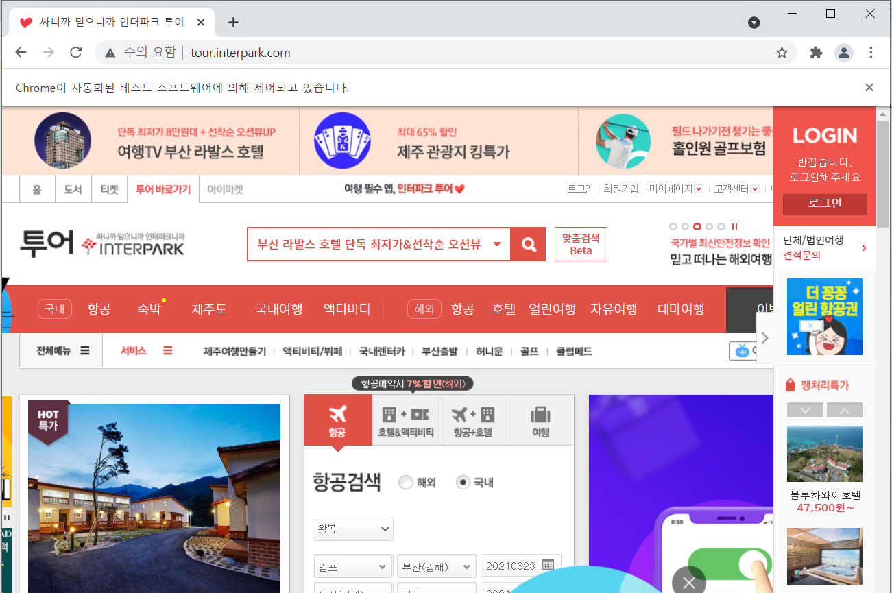Open a new browser tab
The image size is (892, 593).
click(x=233, y=22)
